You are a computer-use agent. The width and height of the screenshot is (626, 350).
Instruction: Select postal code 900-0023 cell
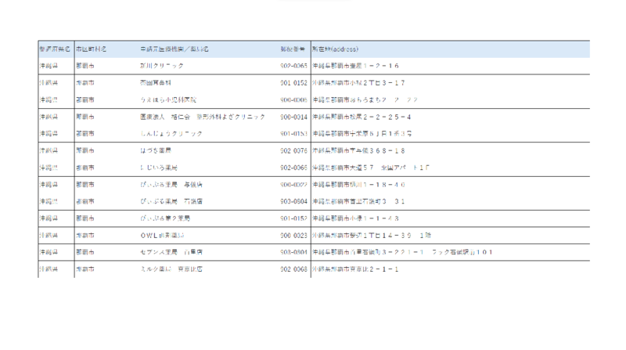293,234
